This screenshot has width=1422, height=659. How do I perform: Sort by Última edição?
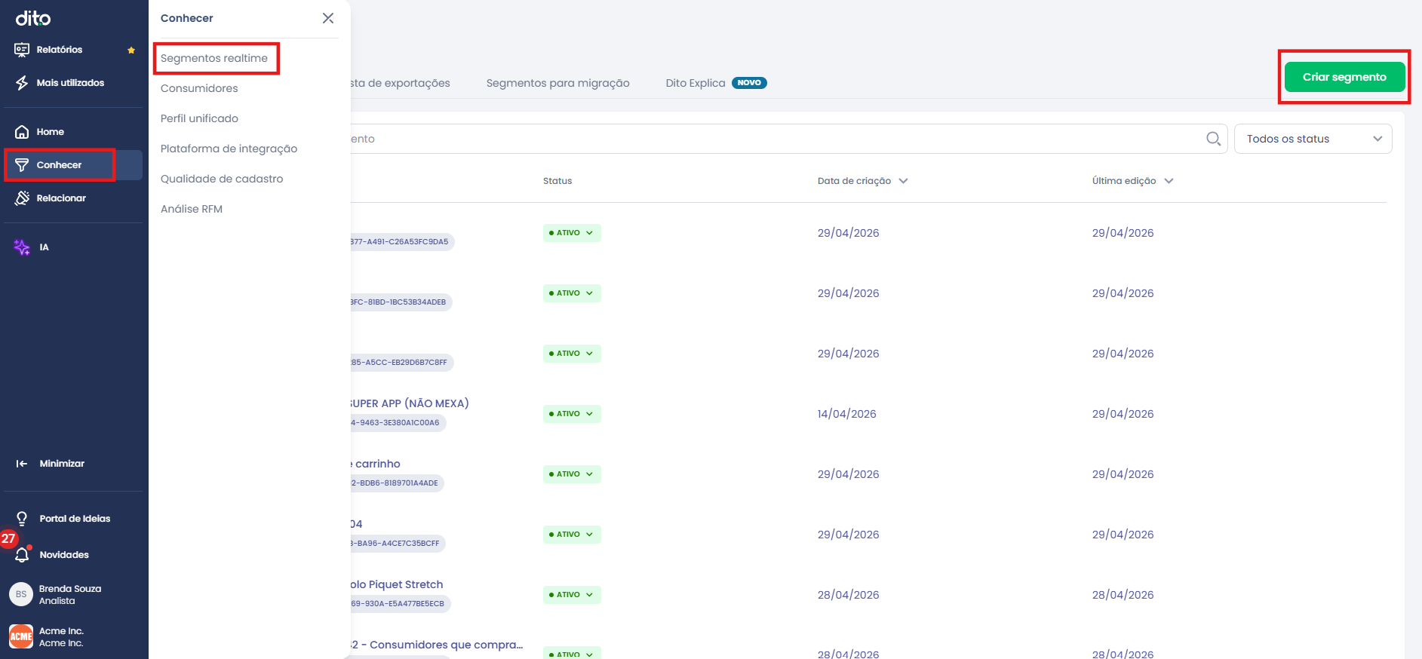tap(1132, 181)
